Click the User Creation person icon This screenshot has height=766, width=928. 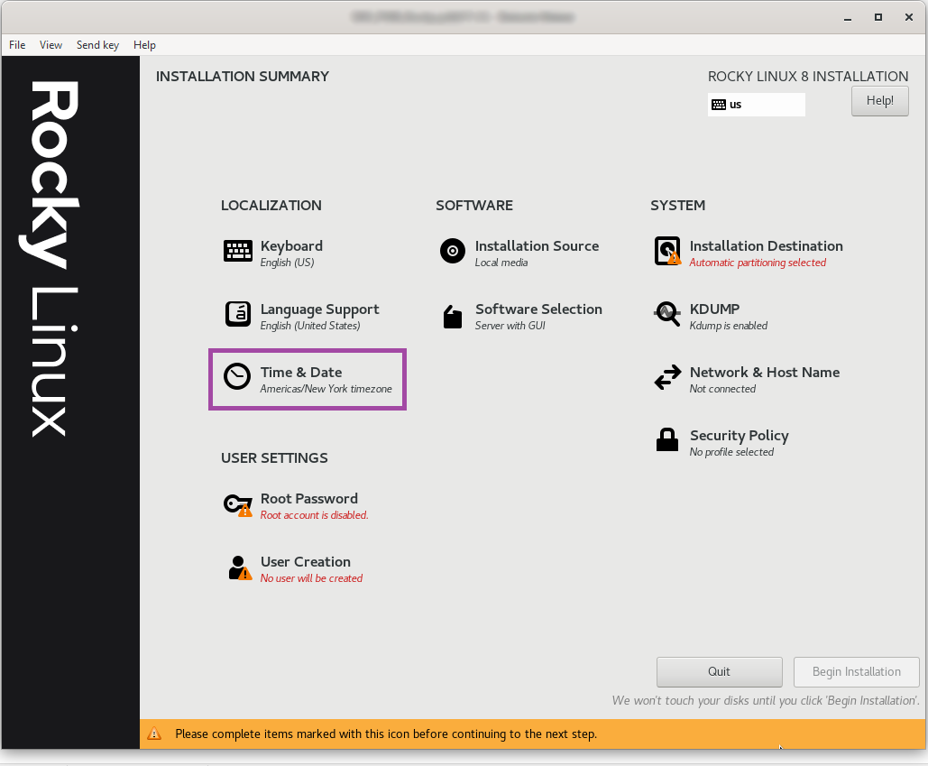240,568
